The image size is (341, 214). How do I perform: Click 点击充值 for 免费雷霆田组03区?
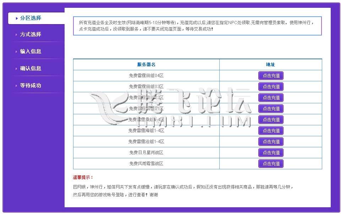pos(271,87)
